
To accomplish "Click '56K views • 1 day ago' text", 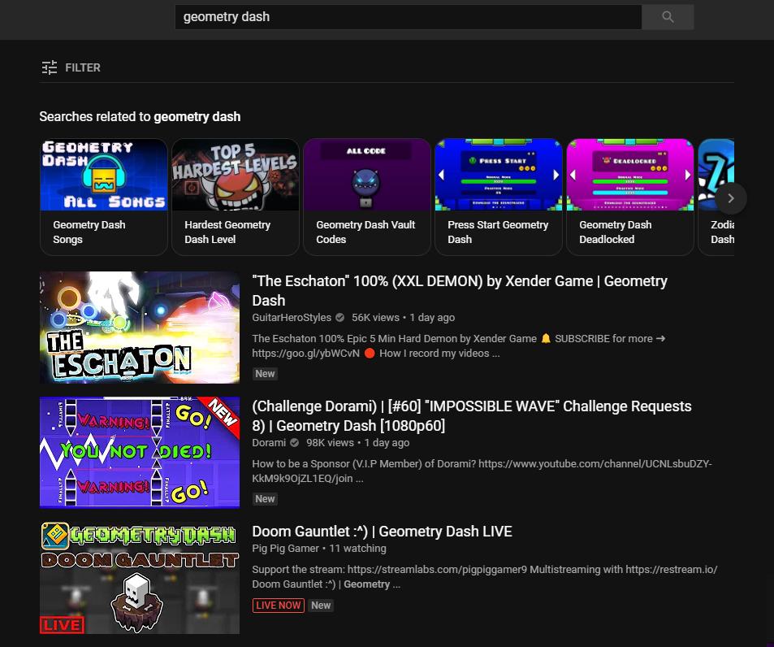I will [404, 318].
